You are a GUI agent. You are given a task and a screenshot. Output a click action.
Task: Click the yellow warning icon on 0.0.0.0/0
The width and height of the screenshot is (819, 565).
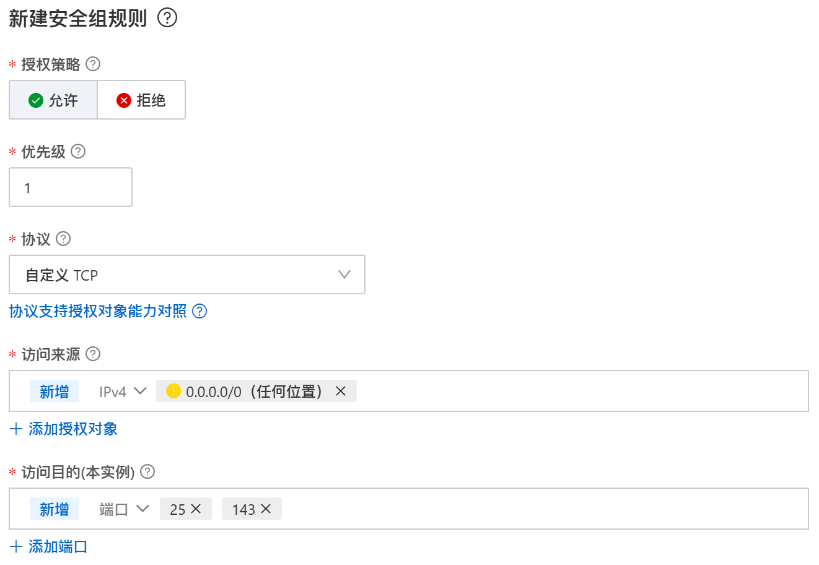coord(173,391)
